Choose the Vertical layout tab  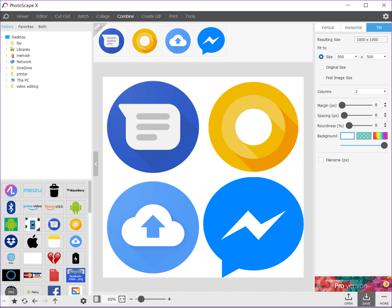click(328, 27)
